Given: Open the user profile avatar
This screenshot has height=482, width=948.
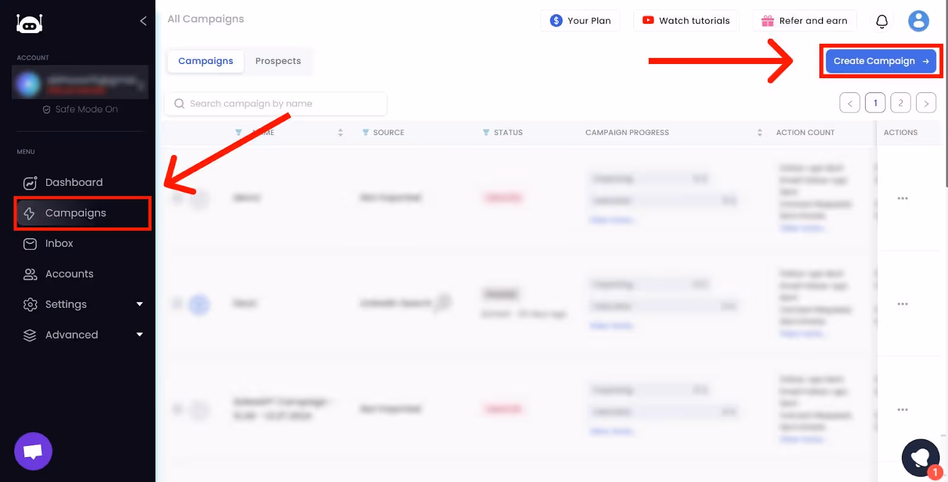Looking at the screenshot, I should (x=918, y=21).
